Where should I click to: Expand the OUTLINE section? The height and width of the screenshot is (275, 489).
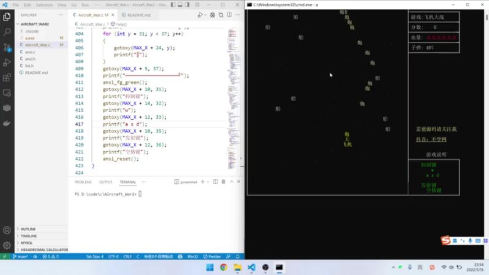[x=41, y=229]
